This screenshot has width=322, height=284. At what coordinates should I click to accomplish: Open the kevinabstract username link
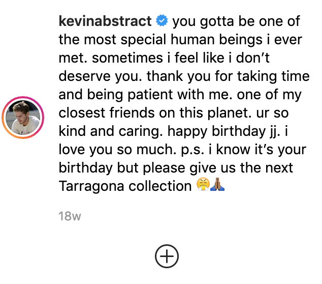click(x=105, y=22)
